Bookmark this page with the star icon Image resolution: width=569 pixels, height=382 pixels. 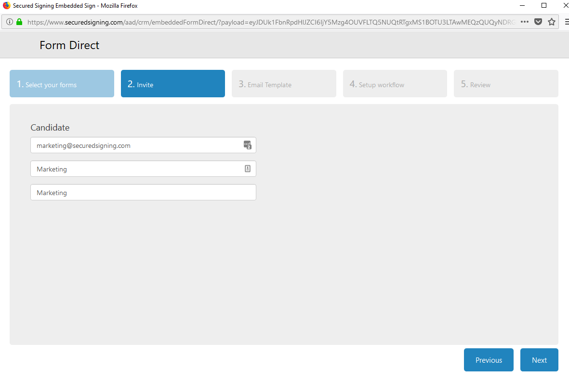point(551,22)
